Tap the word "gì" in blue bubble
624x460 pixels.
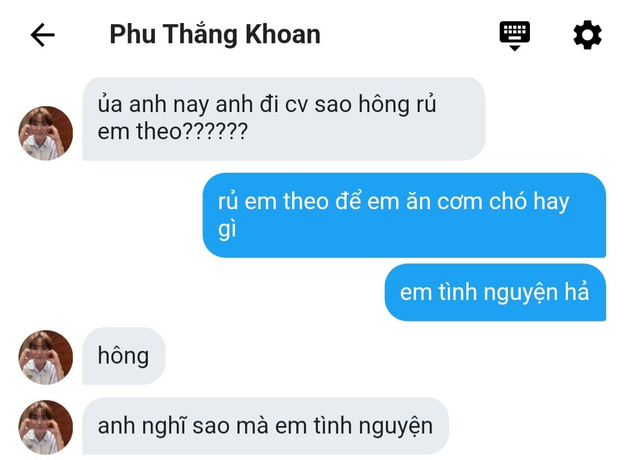(x=227, y=229)
